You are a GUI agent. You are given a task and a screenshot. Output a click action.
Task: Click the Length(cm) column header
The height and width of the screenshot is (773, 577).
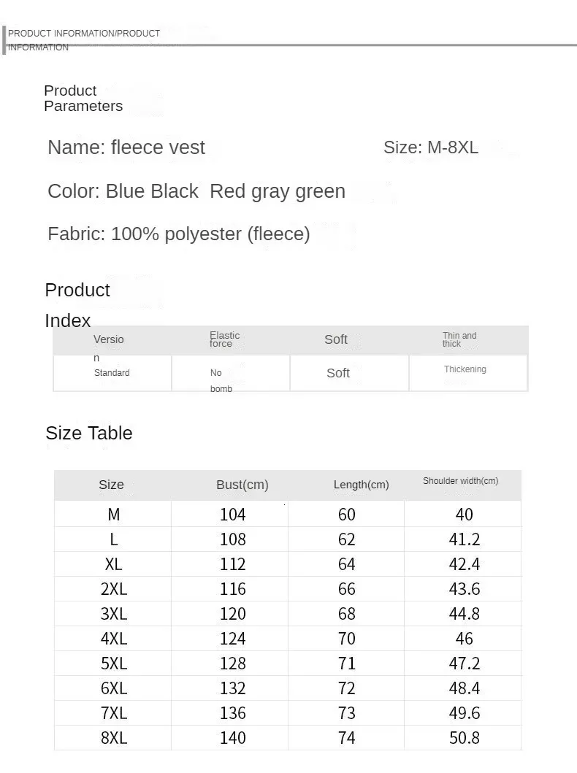361,485
